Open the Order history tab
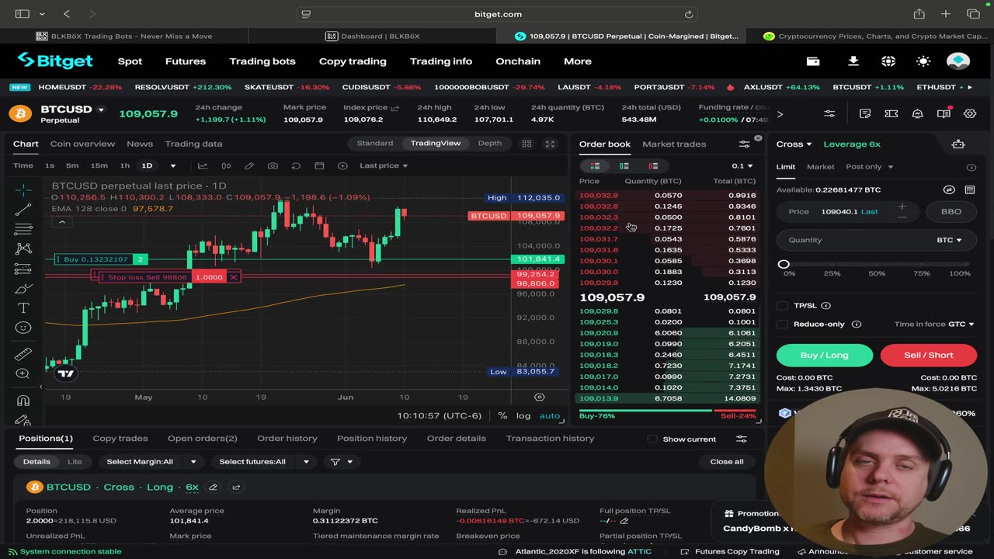 point(287,439)
